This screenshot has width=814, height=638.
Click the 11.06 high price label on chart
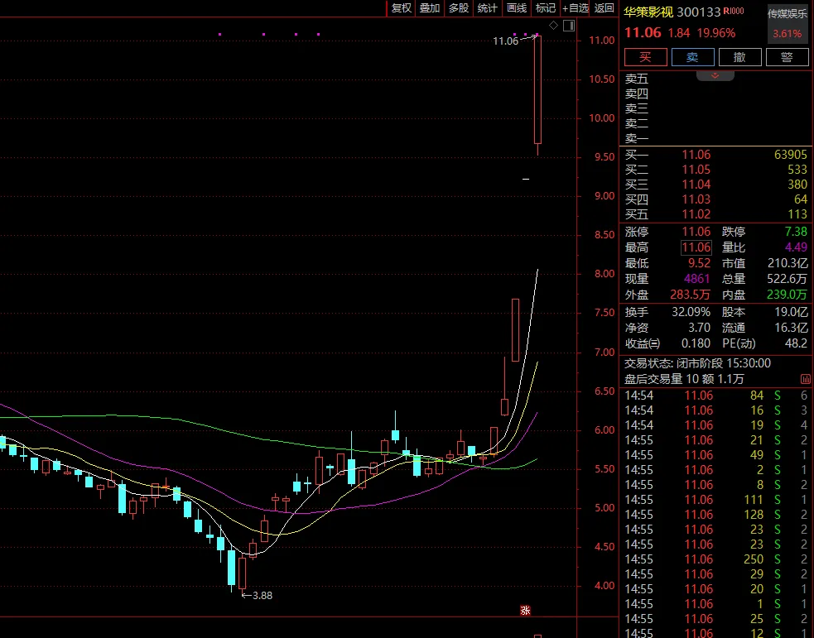point(505,41)
